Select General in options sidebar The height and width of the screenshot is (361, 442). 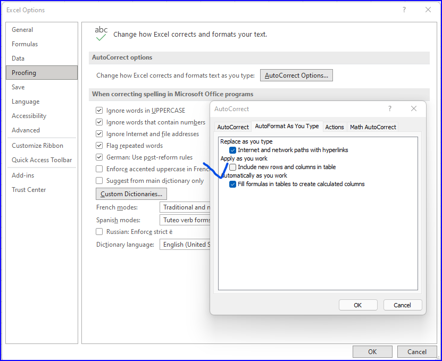pyautogui.click(x=41, y=30)
